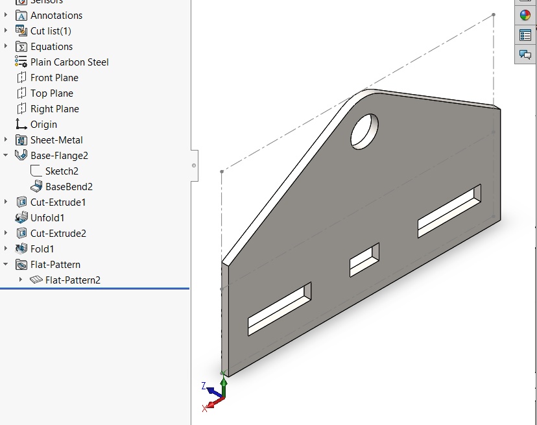Expand the Fold1 node
Screen dimensions: 537x425
[5, 249]
